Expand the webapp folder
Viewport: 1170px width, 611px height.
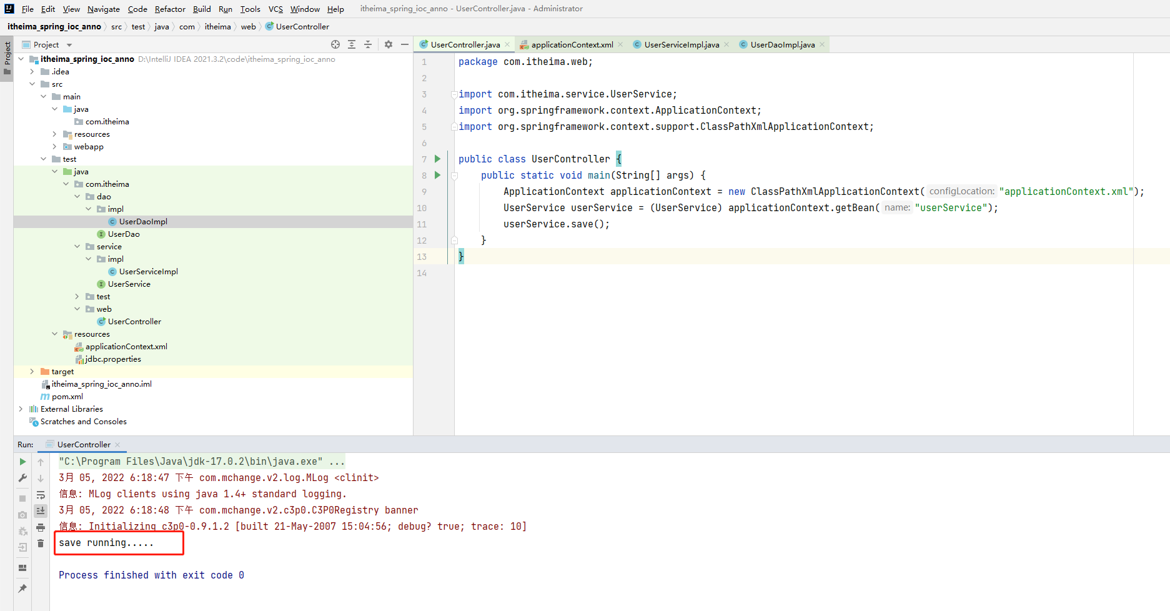(54, 147)
